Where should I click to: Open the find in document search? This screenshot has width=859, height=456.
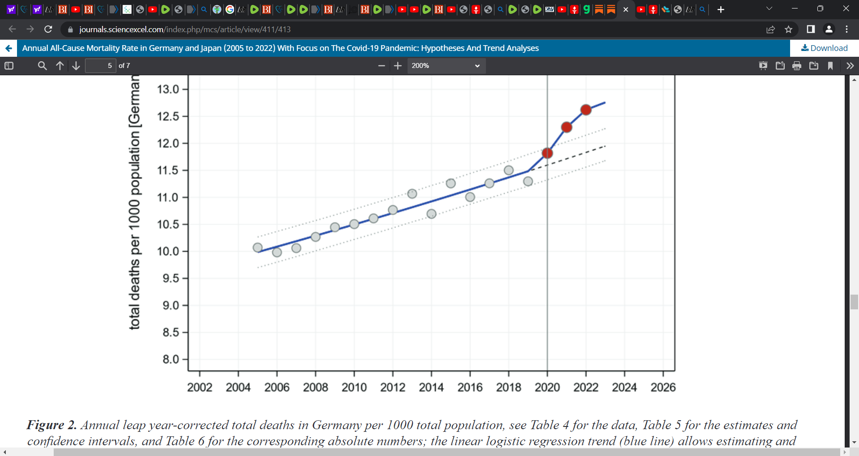[43, 66]
